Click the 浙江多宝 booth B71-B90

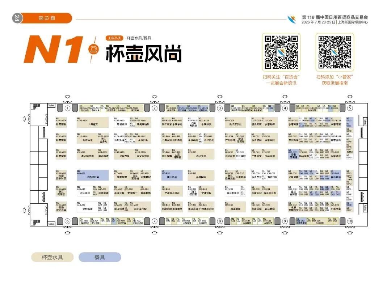(201, 154)
